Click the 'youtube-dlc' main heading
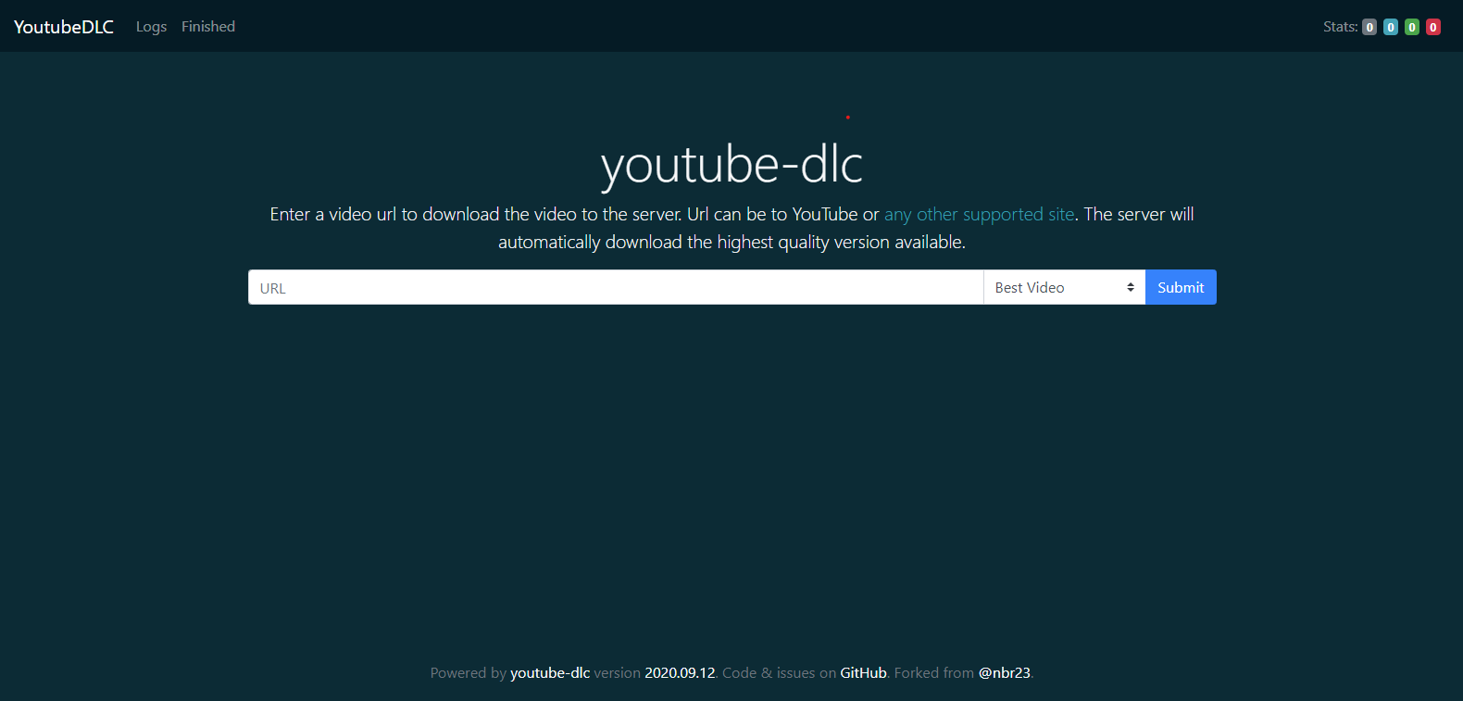 tap(731, 165)
